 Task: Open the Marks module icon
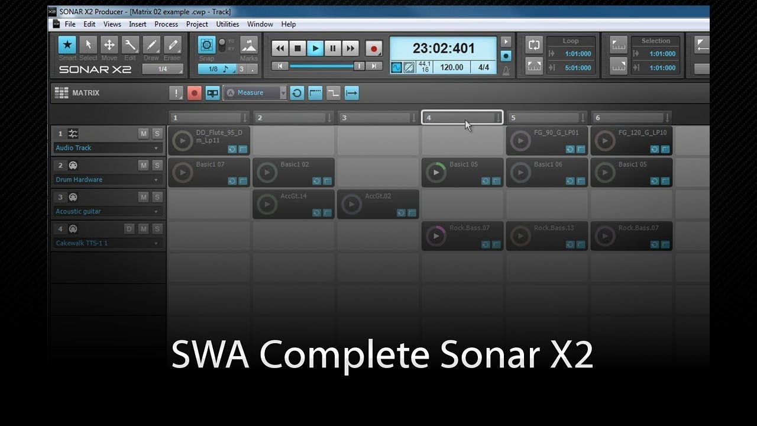click(x=249, y=45)
